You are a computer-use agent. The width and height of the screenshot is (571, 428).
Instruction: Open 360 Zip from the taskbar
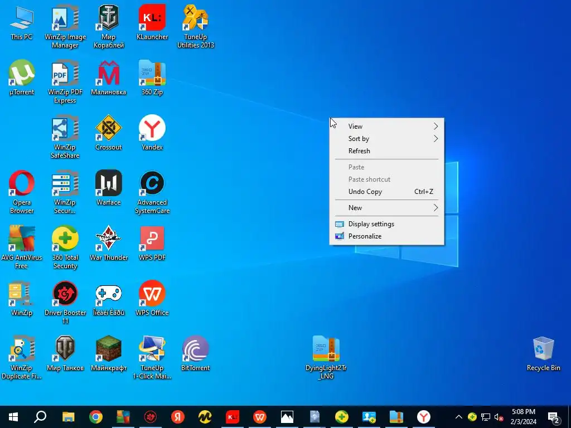[x=396, y=417]
